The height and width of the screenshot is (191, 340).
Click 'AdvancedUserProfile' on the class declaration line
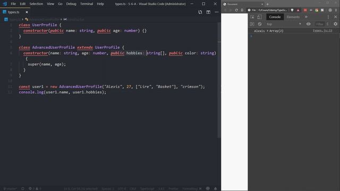pos(54,47)
